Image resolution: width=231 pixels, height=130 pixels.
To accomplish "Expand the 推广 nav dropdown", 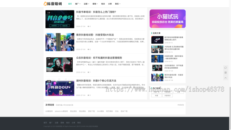I will click(x=78, y=4).
